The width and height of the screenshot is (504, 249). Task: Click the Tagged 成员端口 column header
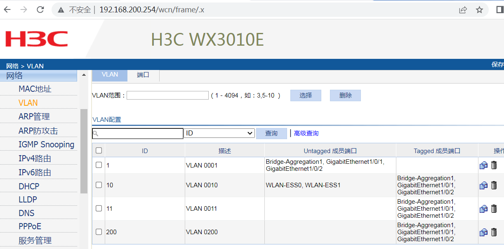point(437,151)
